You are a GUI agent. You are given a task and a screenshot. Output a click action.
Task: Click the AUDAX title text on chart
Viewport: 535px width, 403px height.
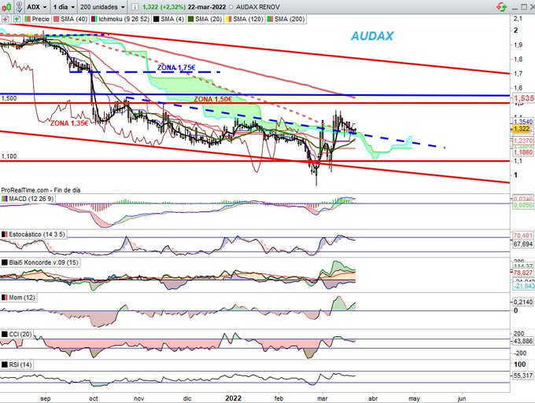point(372,36)
